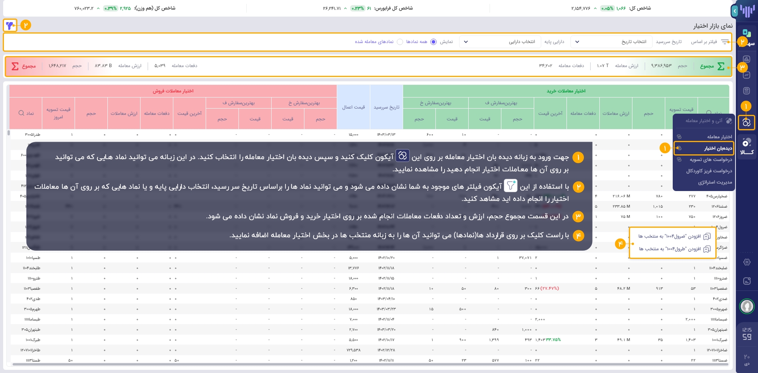Open the futures and options sidebar icon
This screenshot has height=373, width=758.
746,122
